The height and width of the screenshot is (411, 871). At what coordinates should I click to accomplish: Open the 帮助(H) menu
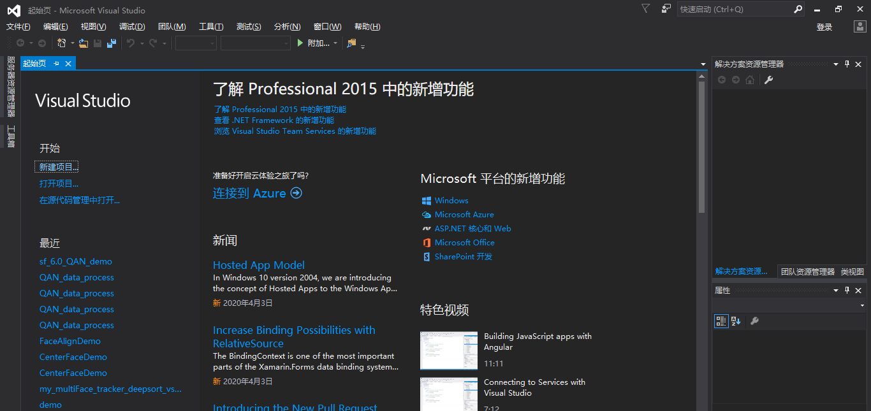coord(367,27)
